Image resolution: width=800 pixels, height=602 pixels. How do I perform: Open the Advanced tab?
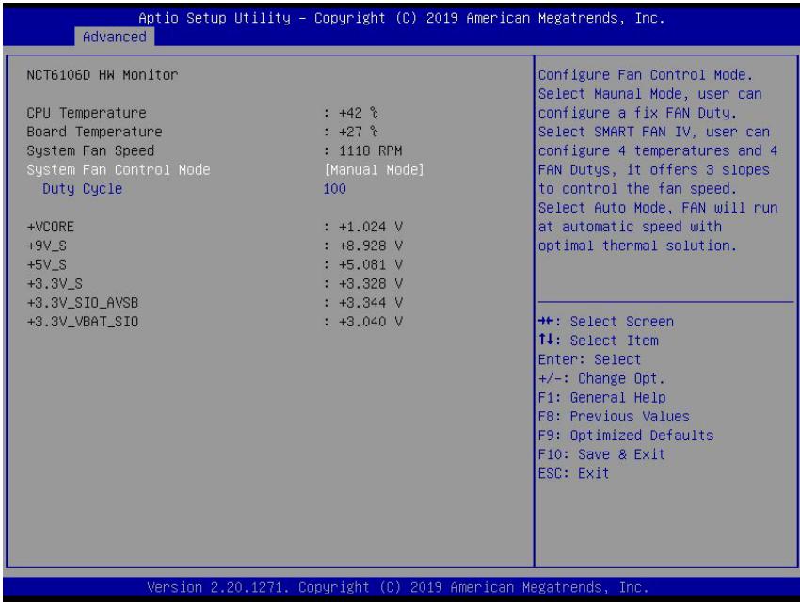pos(114,37)
